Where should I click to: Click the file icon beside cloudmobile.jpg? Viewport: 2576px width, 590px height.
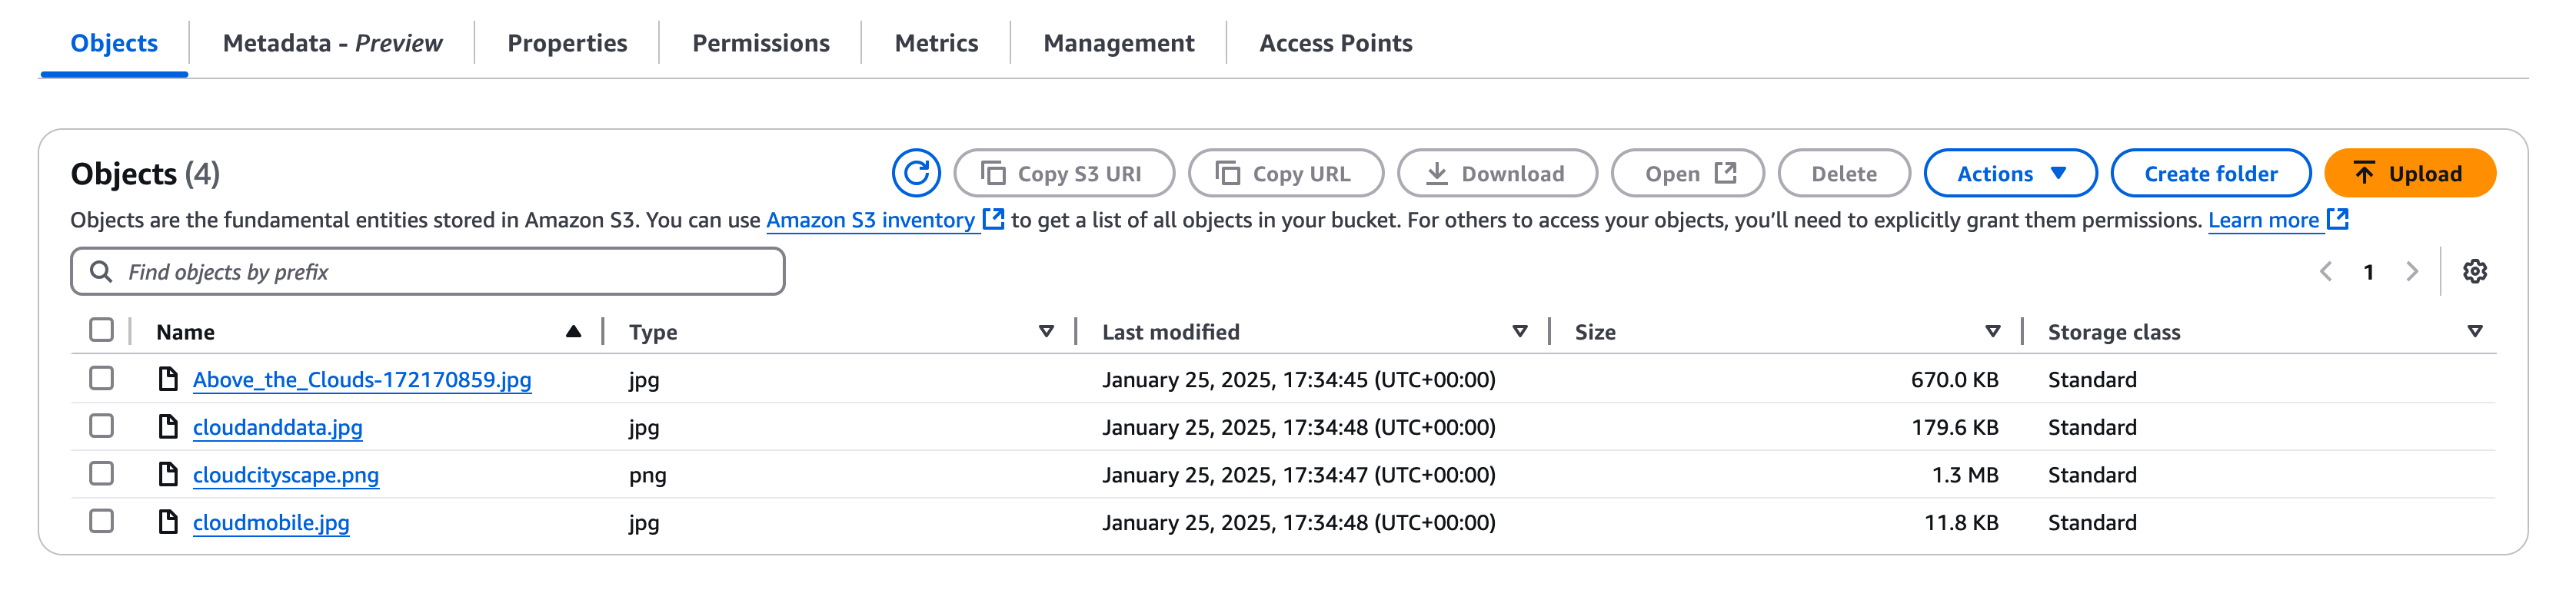pyautogui.click(x=168, y=522)
